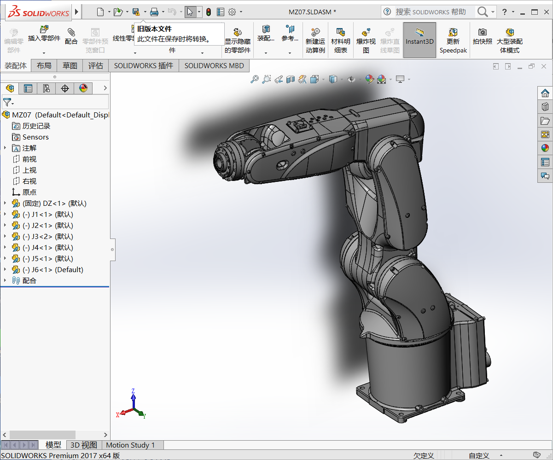
Task: Click Update Speedpak button
Action: pos(453,40)
